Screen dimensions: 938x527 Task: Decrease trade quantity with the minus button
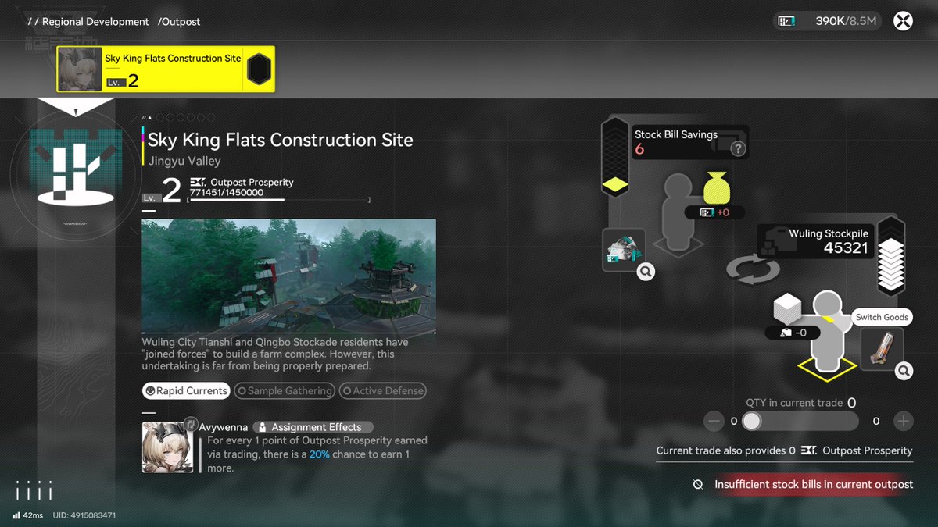pos(714,422)
